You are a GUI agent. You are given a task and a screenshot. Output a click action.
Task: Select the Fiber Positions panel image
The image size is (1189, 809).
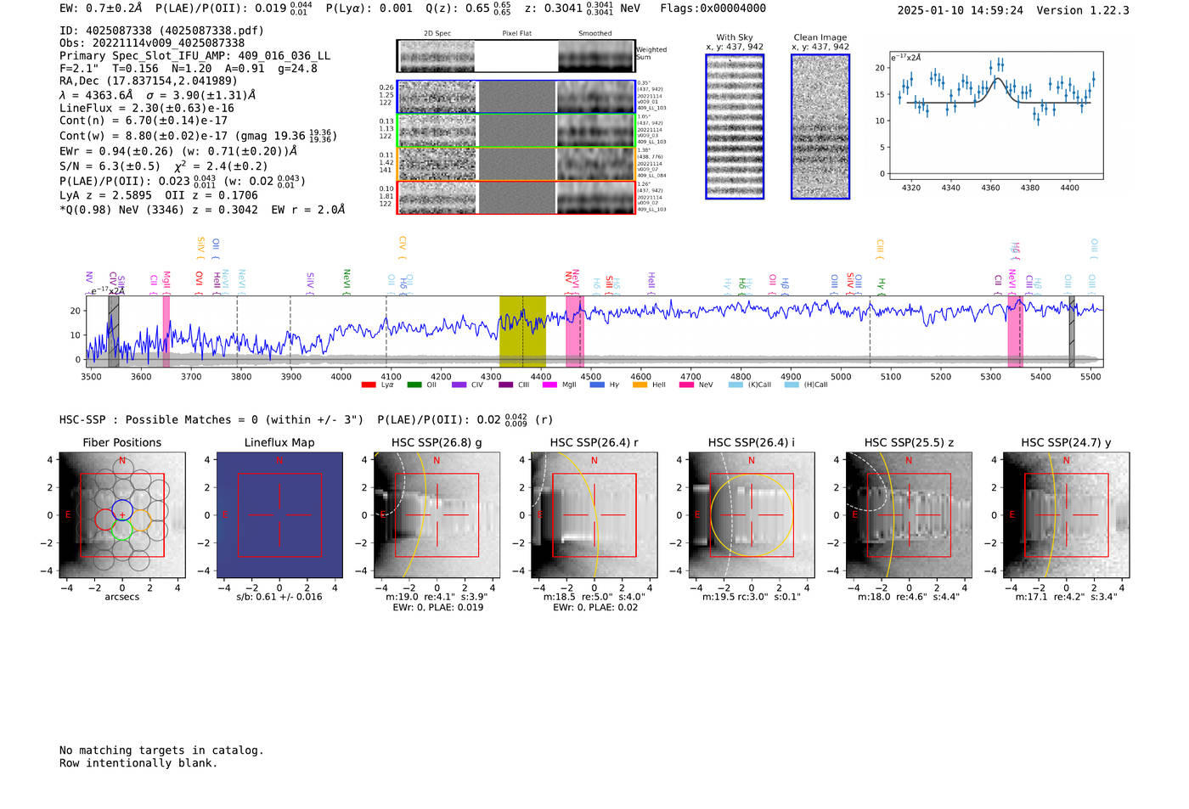(121, 514)
